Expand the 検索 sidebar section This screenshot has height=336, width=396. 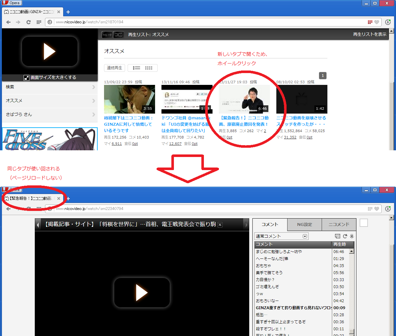coord(50,87)
